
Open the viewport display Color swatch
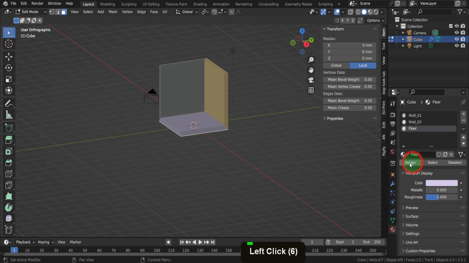click(x=442, y=183)
